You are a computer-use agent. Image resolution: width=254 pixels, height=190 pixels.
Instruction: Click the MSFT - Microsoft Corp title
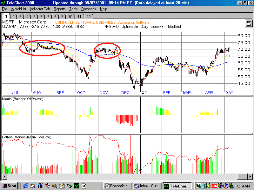[24, 22]
